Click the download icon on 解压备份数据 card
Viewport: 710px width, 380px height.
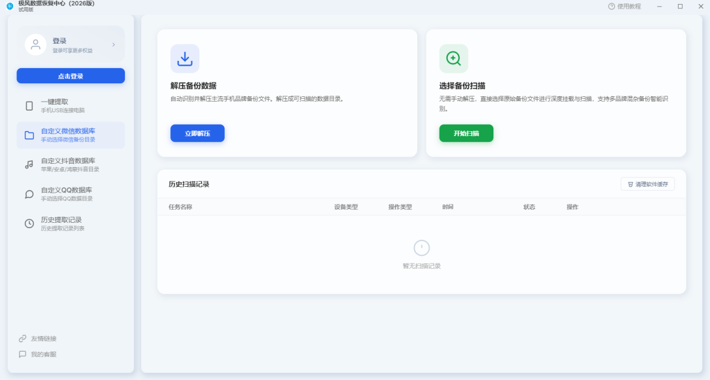pyautogui.click(x=185, y=59)
